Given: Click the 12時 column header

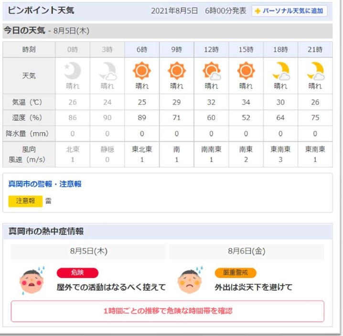Looking at the screenshot, I should point(211,50).
